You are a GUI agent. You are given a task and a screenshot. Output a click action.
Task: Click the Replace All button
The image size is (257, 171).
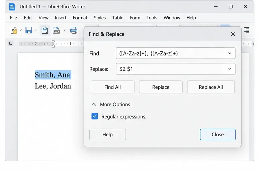tap(211, 87)
